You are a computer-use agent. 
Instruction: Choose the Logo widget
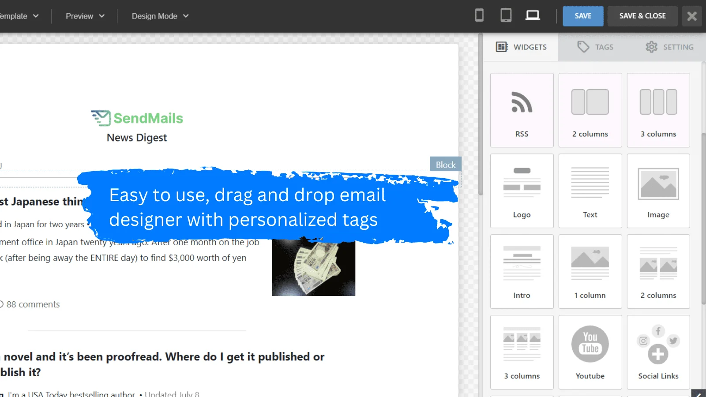pos(522,191)
